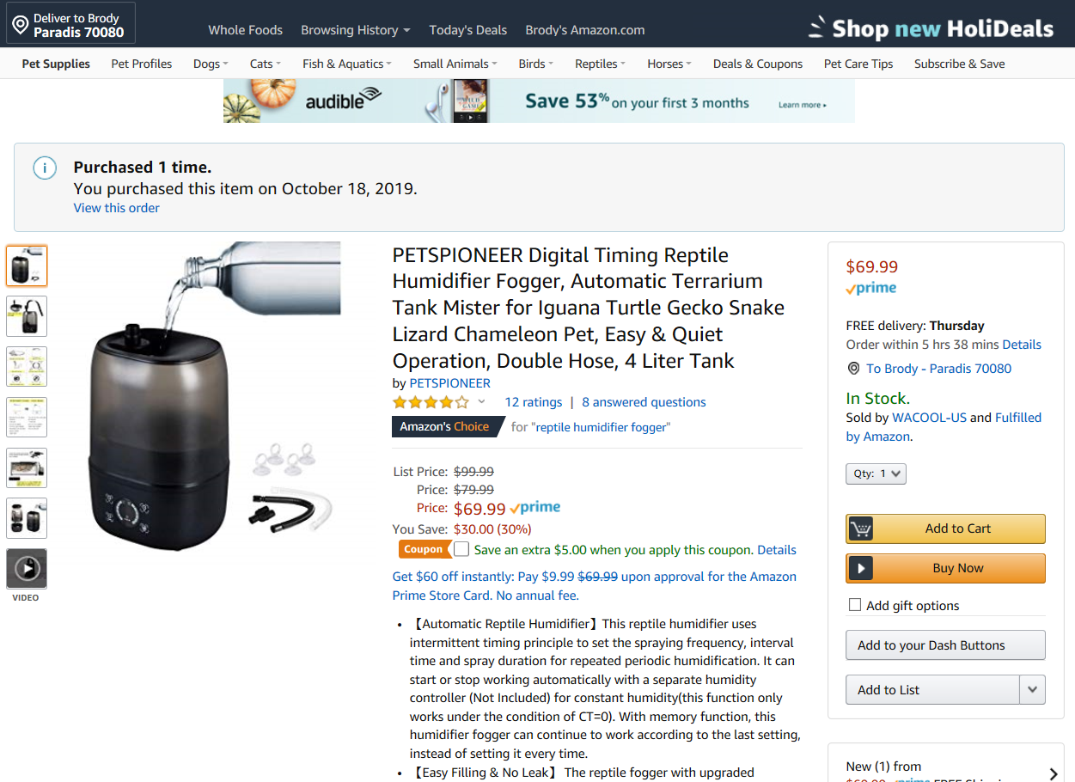Play the product video thumbnail
This screenshot has height=782, width=1075.
tap(27, 569)
